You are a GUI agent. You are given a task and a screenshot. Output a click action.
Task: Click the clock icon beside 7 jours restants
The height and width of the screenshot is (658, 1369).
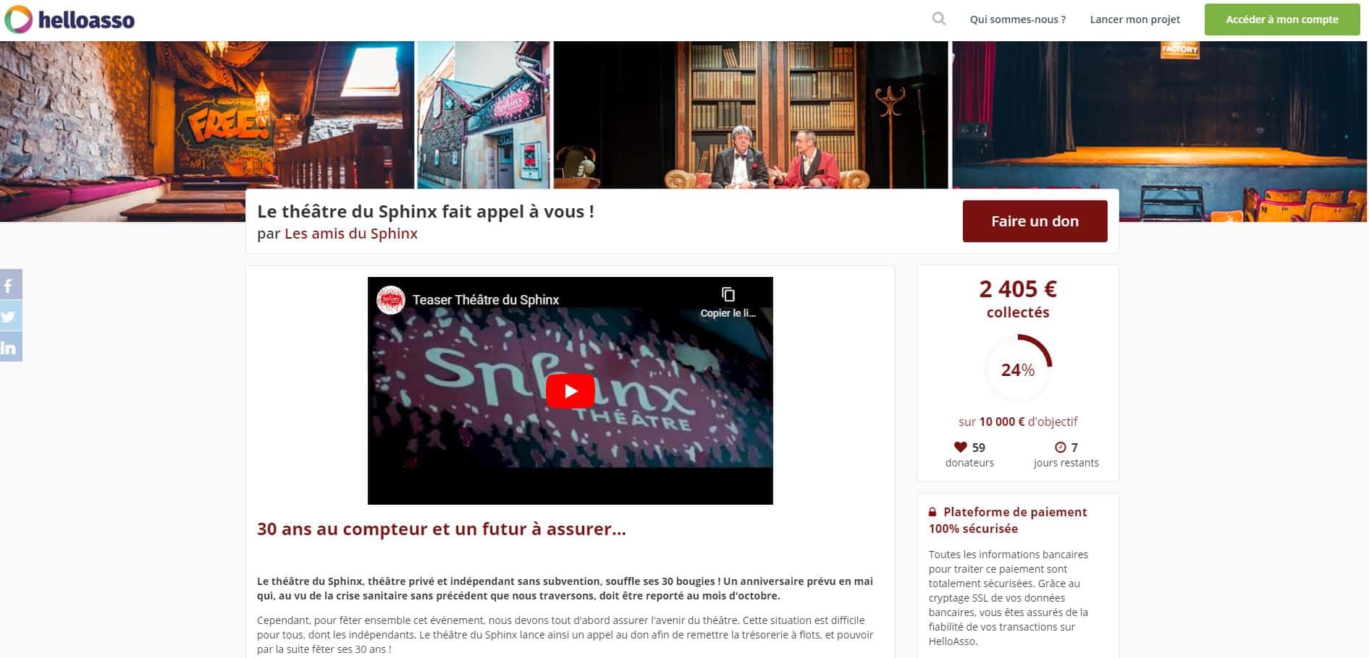coord(1061,447)
